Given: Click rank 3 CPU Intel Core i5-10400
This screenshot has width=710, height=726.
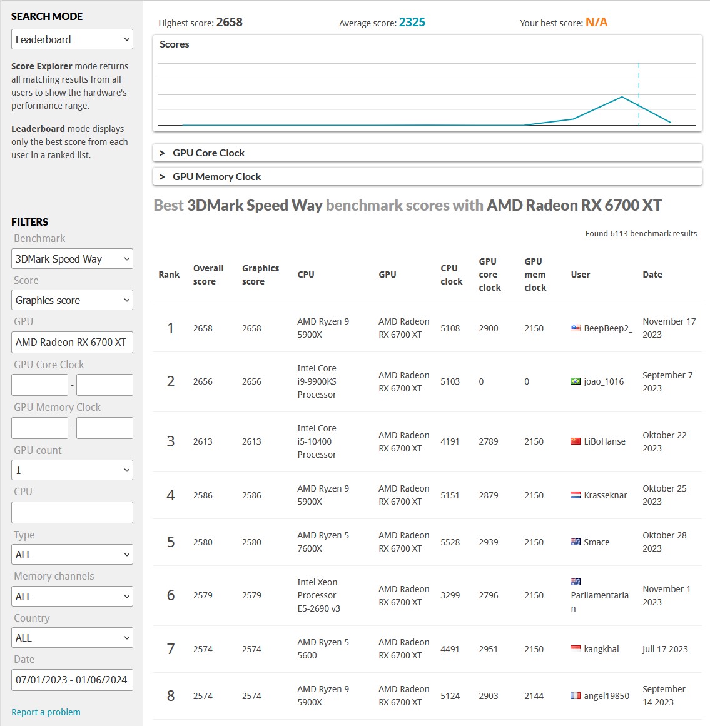Looking at the screenshot, I should pos(317,441).
